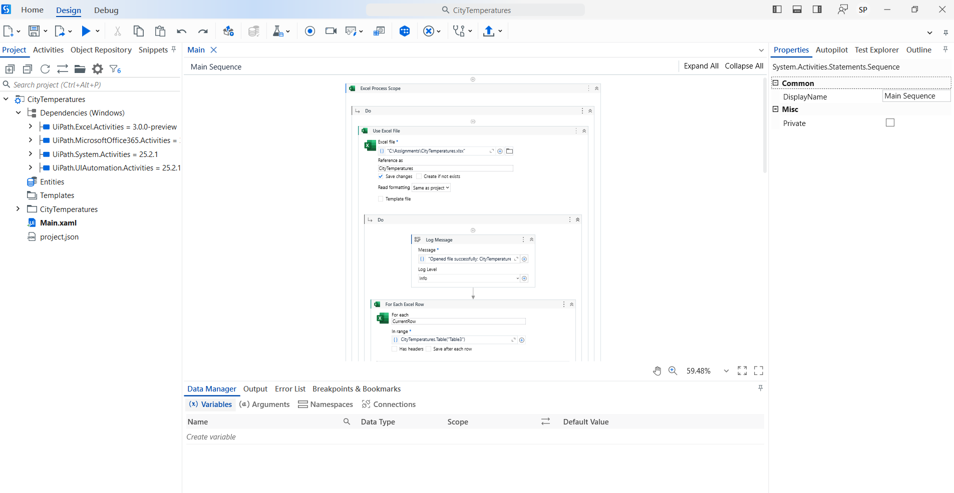Screen dimensions: 954x493
Task: Click the camera recorder icon
Action: point(331,31)
